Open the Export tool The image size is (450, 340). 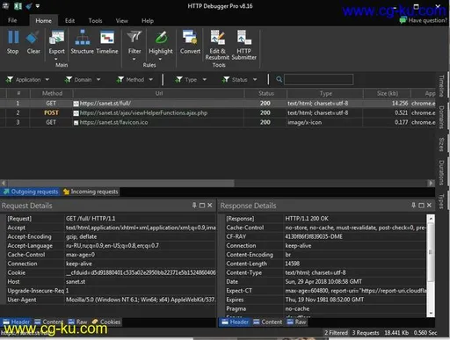(x=56, y=42)
